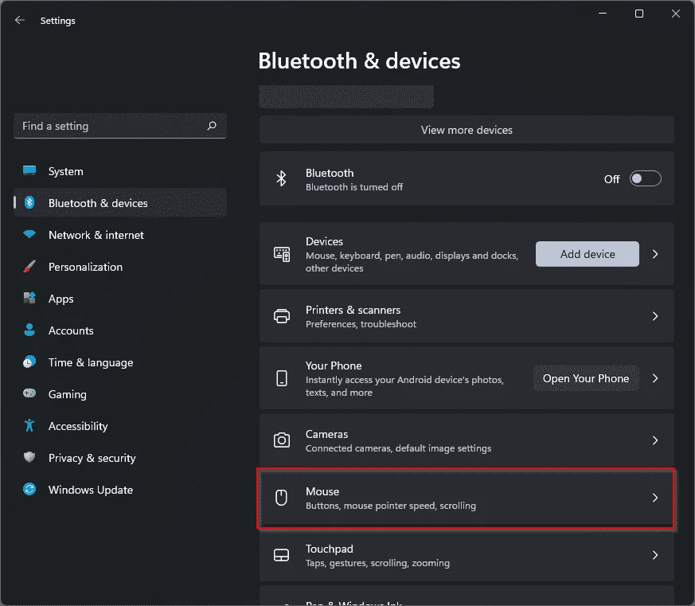
Task: Open Gaming settings
Action: click(x=120, y=394)
